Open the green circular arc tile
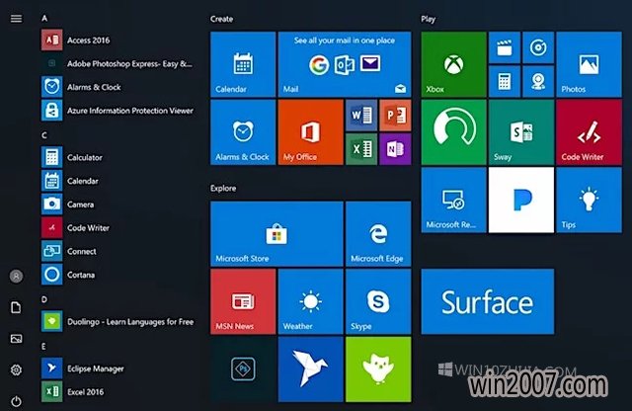This screenshot has width=632, height=411. click(454, 132)
